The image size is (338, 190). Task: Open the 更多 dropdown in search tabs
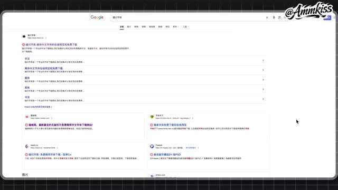(176, 27)
